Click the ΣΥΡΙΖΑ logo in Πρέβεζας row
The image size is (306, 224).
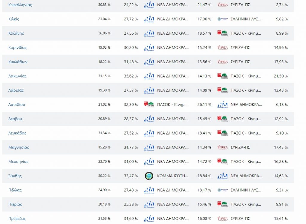222,219
